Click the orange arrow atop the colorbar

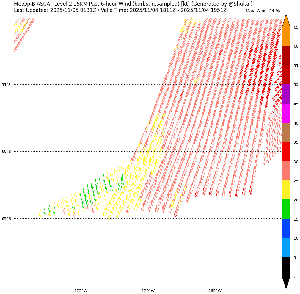tap(286, 21)
